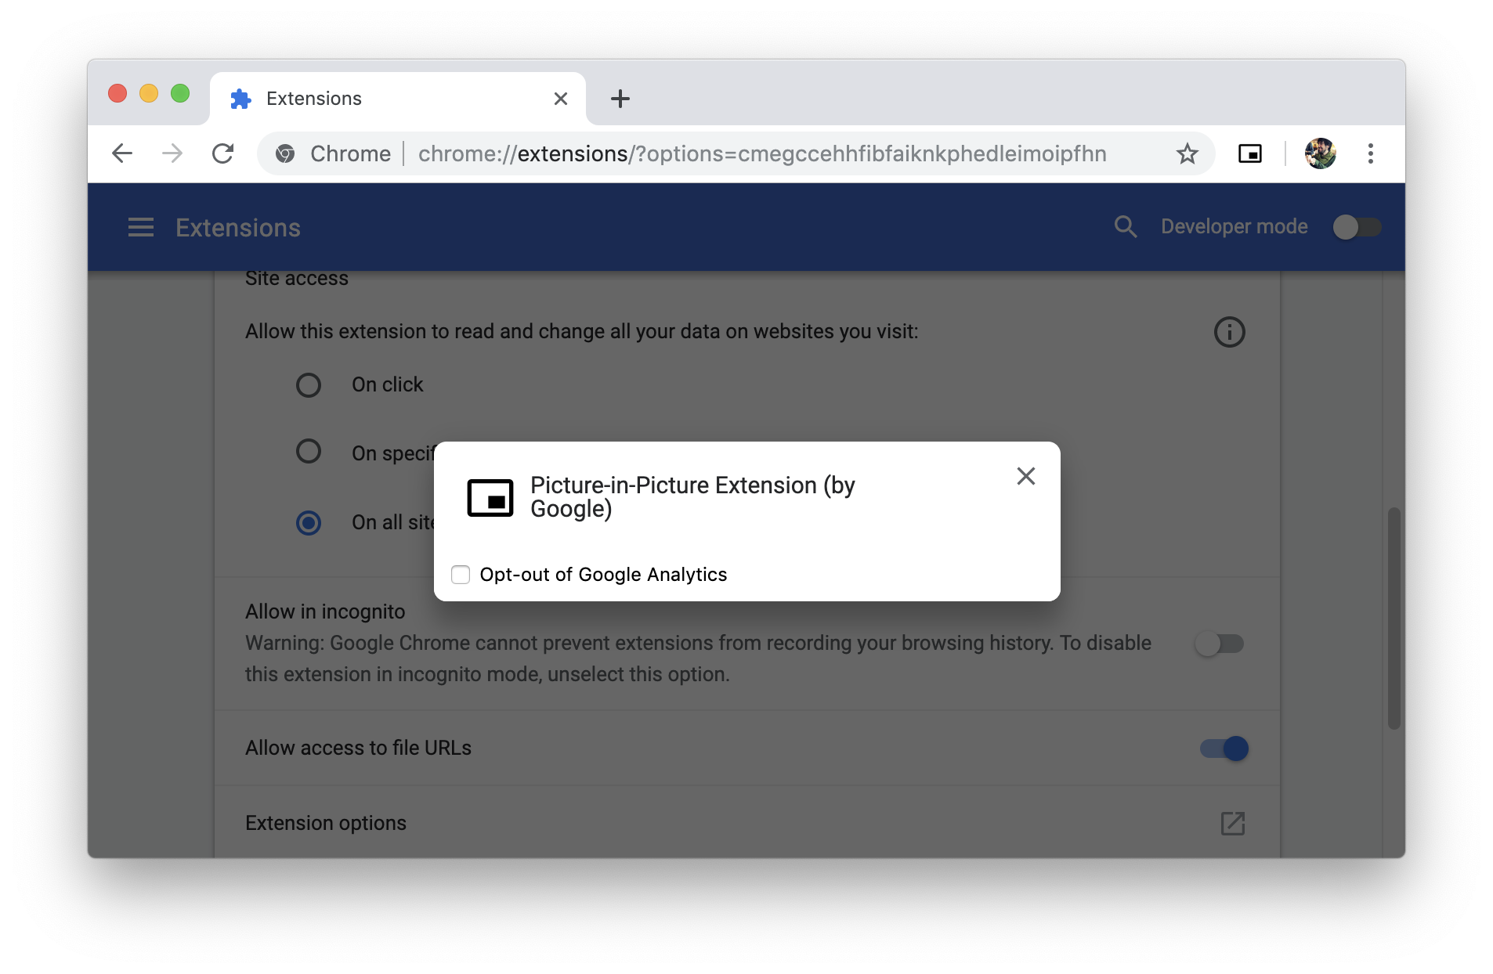Click the yellow minimize window button

[x=149, y=94]
